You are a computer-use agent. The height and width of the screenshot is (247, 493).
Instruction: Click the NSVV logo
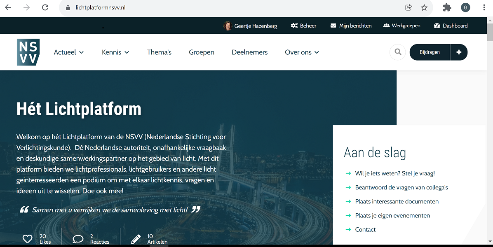click(x=28, y=52)
